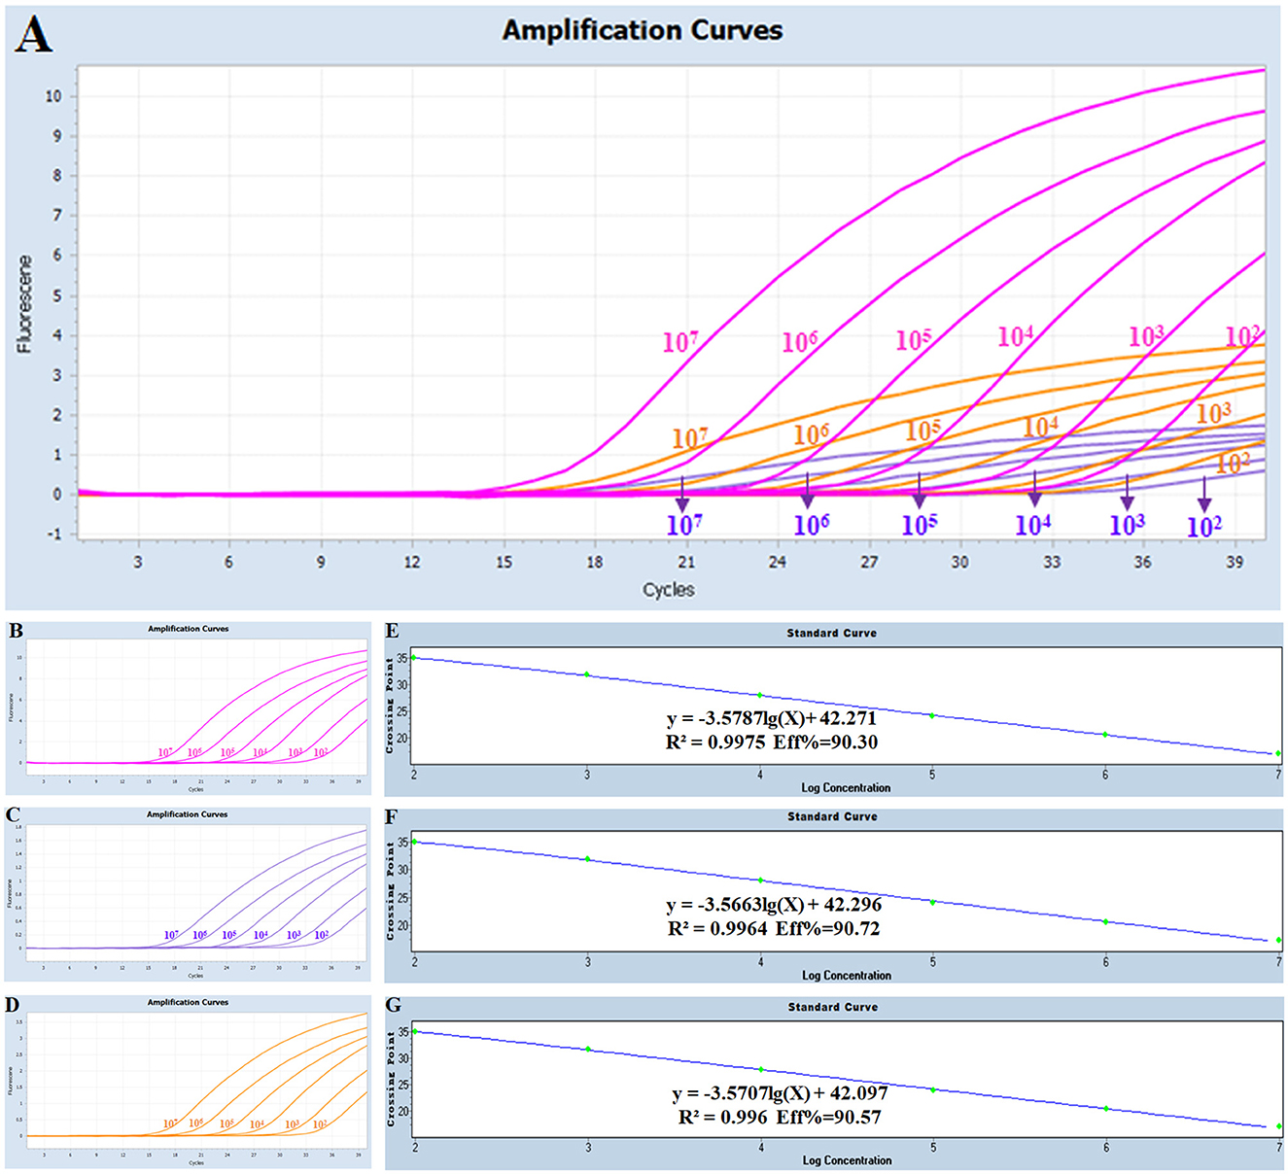Screen dimensions: 1288x1174
Task: Click the pink 10^7 label in panel B
Action: [166, 753]
